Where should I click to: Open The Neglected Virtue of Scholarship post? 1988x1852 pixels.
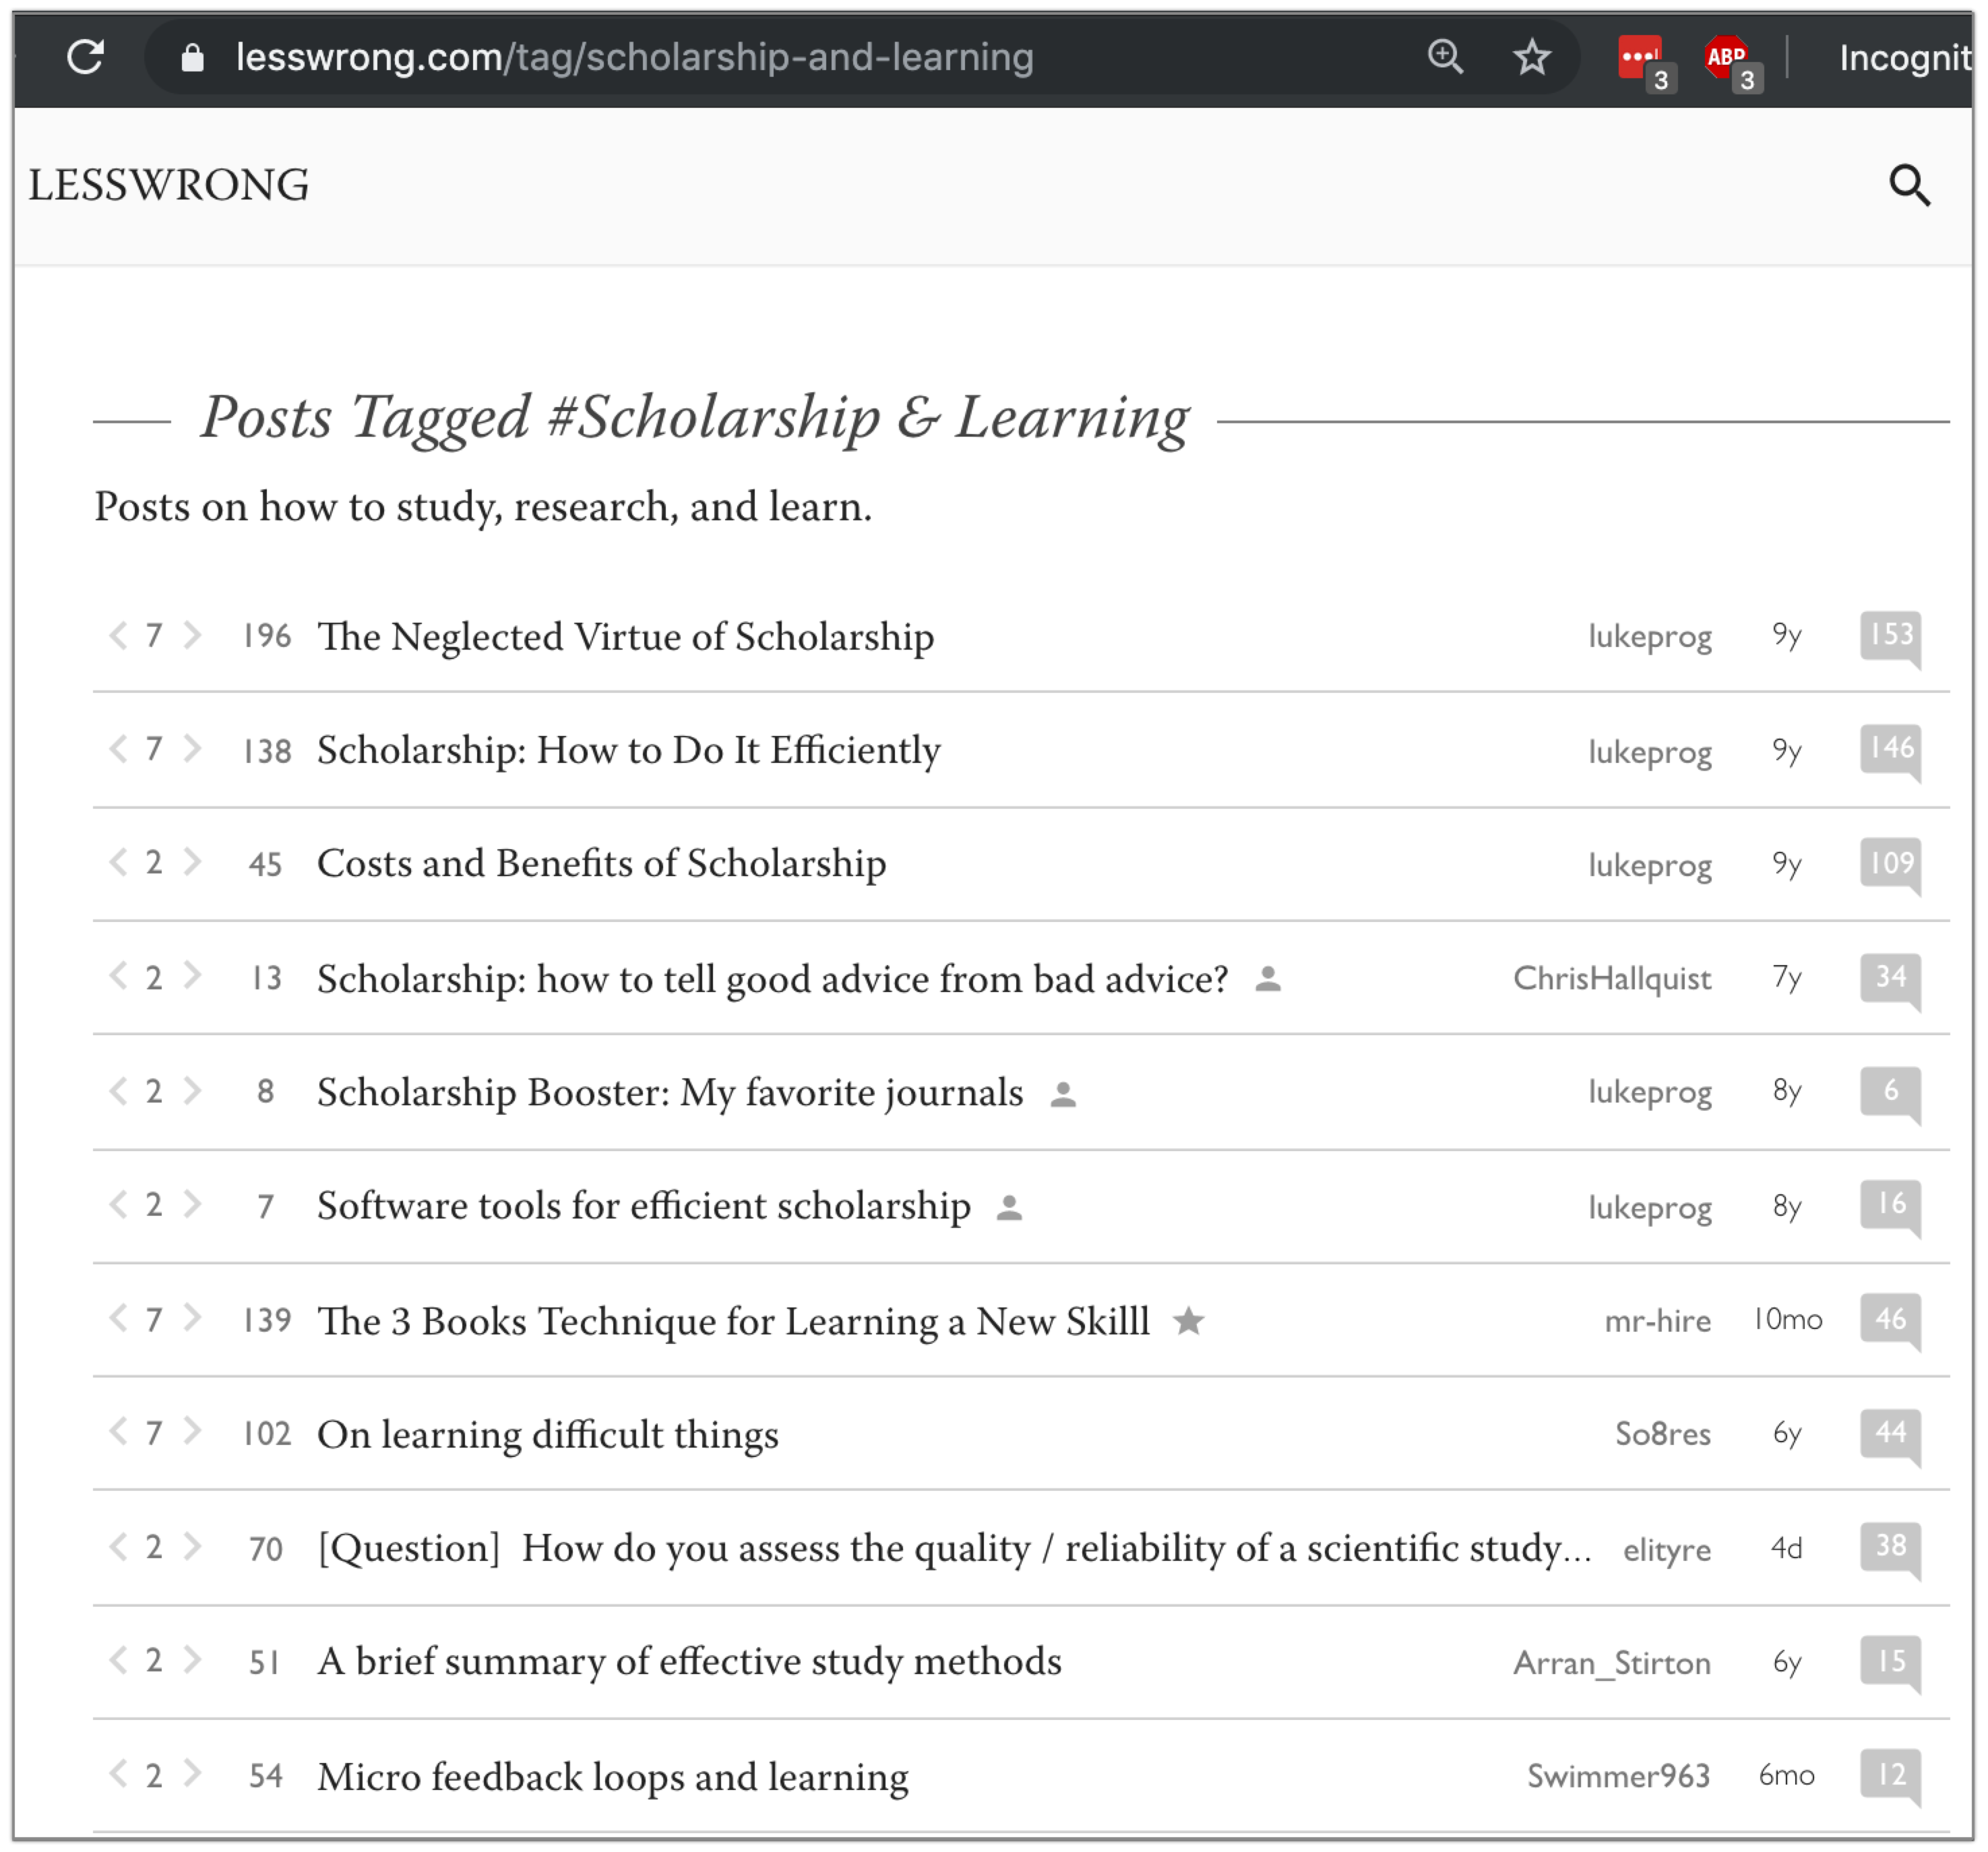tap(626, 637)
